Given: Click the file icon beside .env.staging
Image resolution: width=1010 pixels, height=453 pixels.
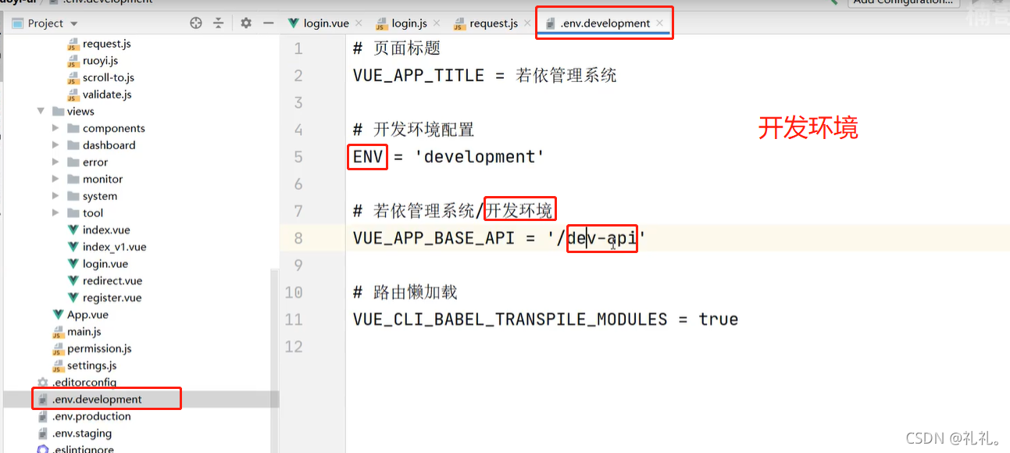Looking at the screenshot, I should click(43, 433).
